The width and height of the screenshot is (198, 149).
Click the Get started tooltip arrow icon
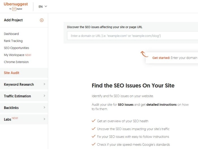144,54
